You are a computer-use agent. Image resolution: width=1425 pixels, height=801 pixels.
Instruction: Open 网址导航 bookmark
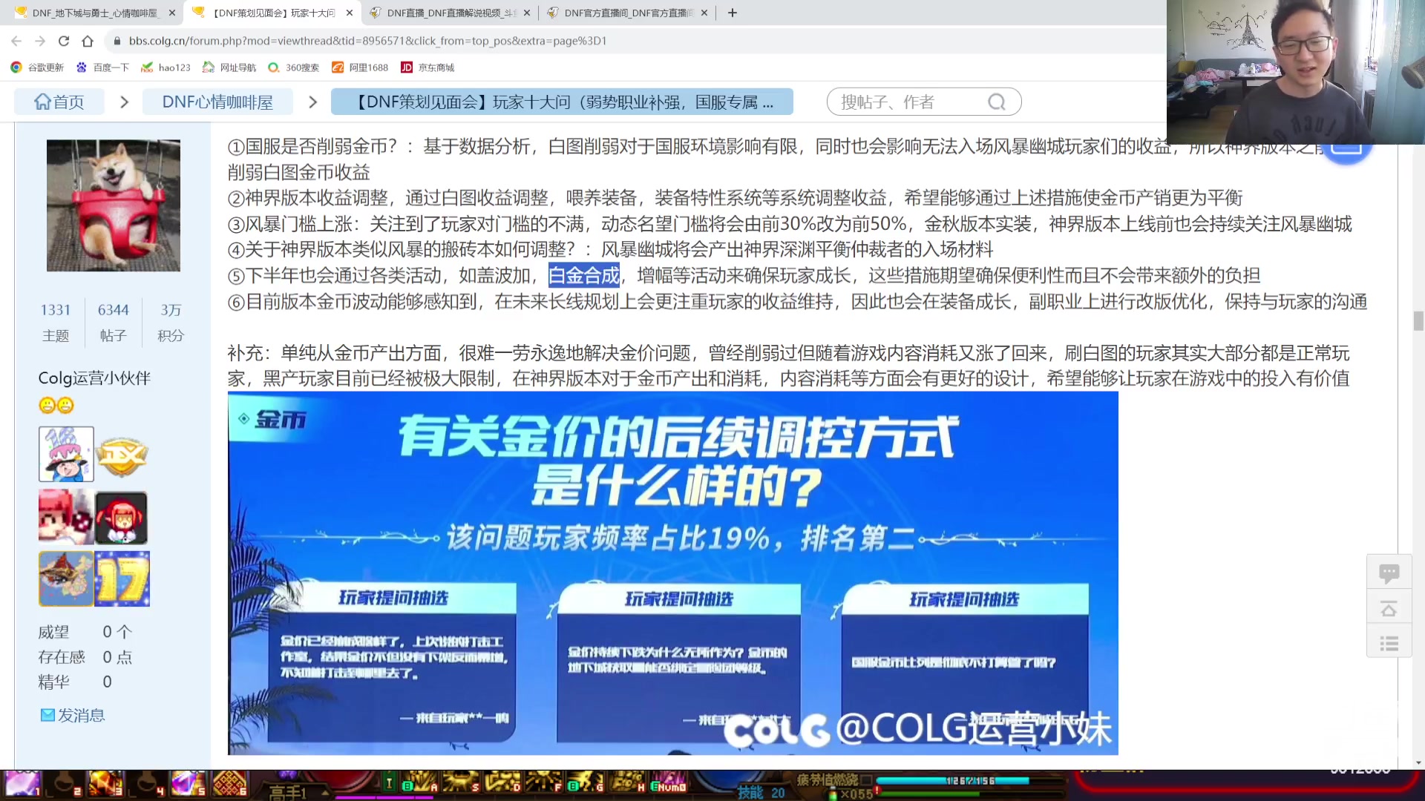[229, 67]
